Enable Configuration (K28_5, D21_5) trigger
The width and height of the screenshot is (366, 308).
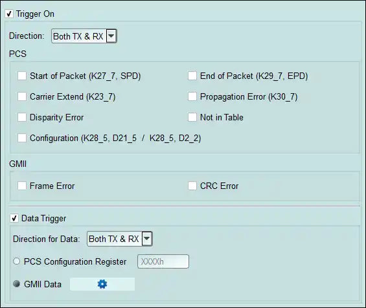22,138
